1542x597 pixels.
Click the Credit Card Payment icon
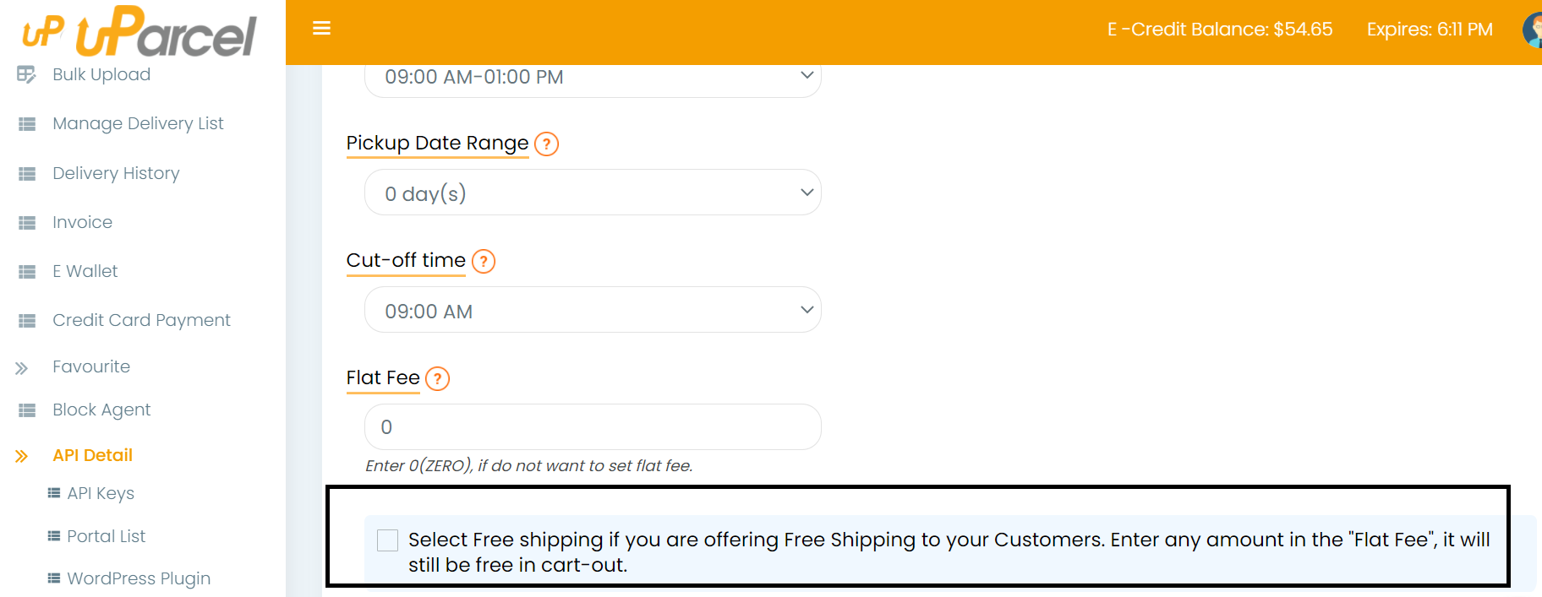point(25,320)
